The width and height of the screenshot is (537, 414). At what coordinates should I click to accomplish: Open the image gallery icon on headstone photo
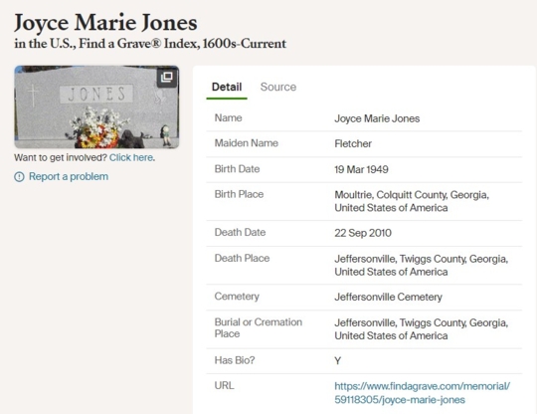167,77
